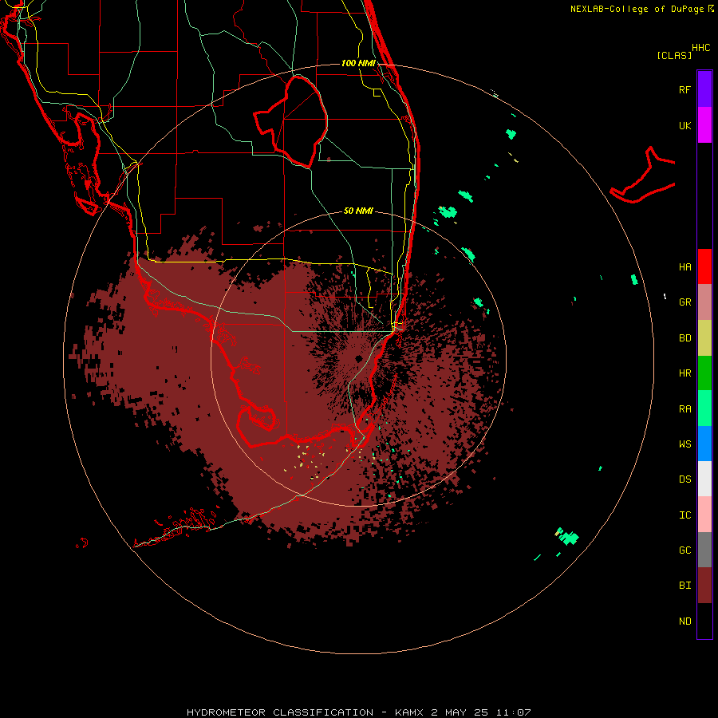Click the Grand Bahama island outline at the right edge

coord(642,176)
